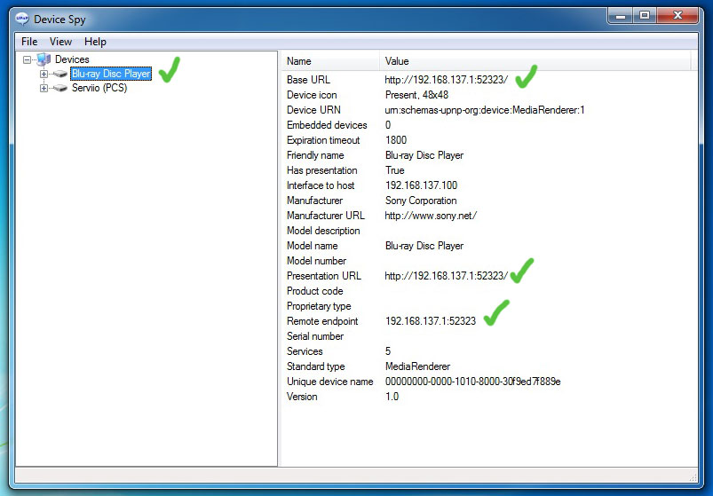Viewport: 713px width, 496px height.
Task: Click the Devices root network icon
Action: pyautogui.click(x=44, y=59)
